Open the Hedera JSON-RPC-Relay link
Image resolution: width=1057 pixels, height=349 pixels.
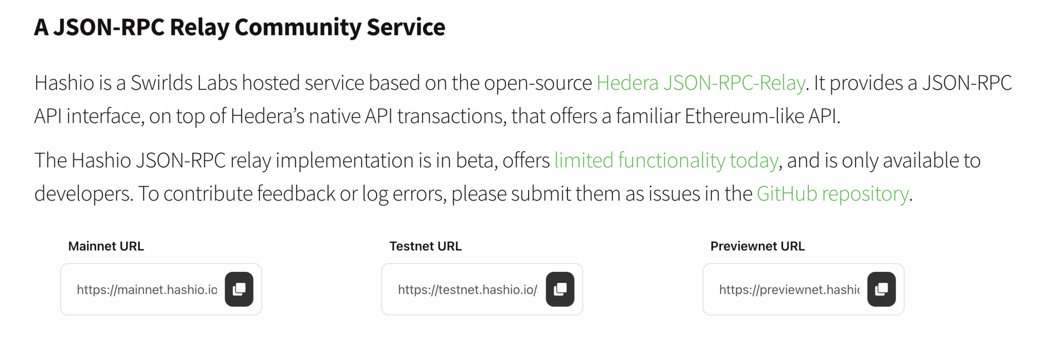(700, 83)
